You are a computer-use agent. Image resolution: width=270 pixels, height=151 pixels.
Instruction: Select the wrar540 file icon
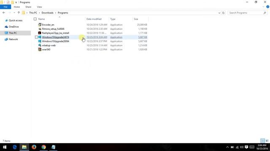[40, 49]
